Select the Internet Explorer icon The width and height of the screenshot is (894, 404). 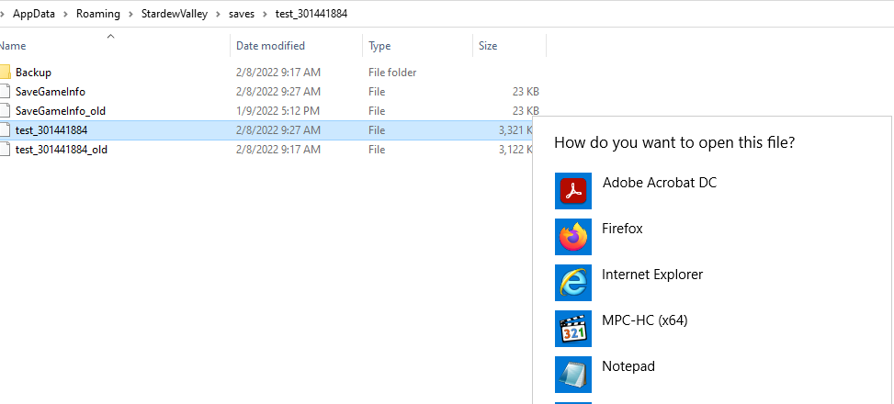[x=573, y=283]
